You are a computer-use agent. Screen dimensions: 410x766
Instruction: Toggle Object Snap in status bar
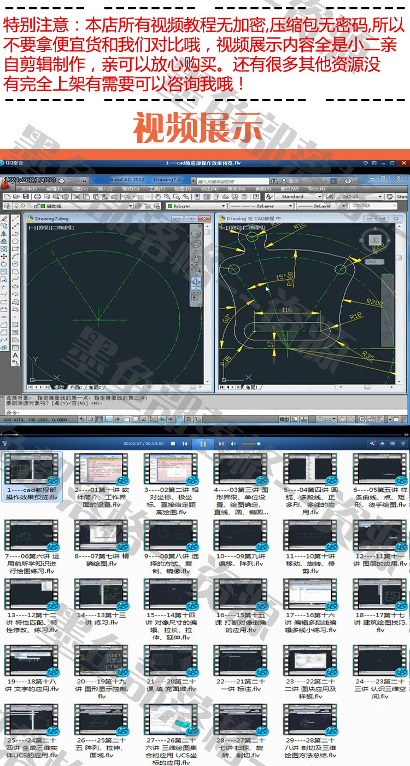pyautogui.click(x=126, y=419)
